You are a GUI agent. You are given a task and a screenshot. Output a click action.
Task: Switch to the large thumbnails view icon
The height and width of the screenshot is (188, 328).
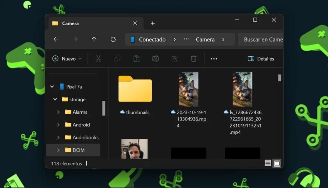click(x=277, y=163)
